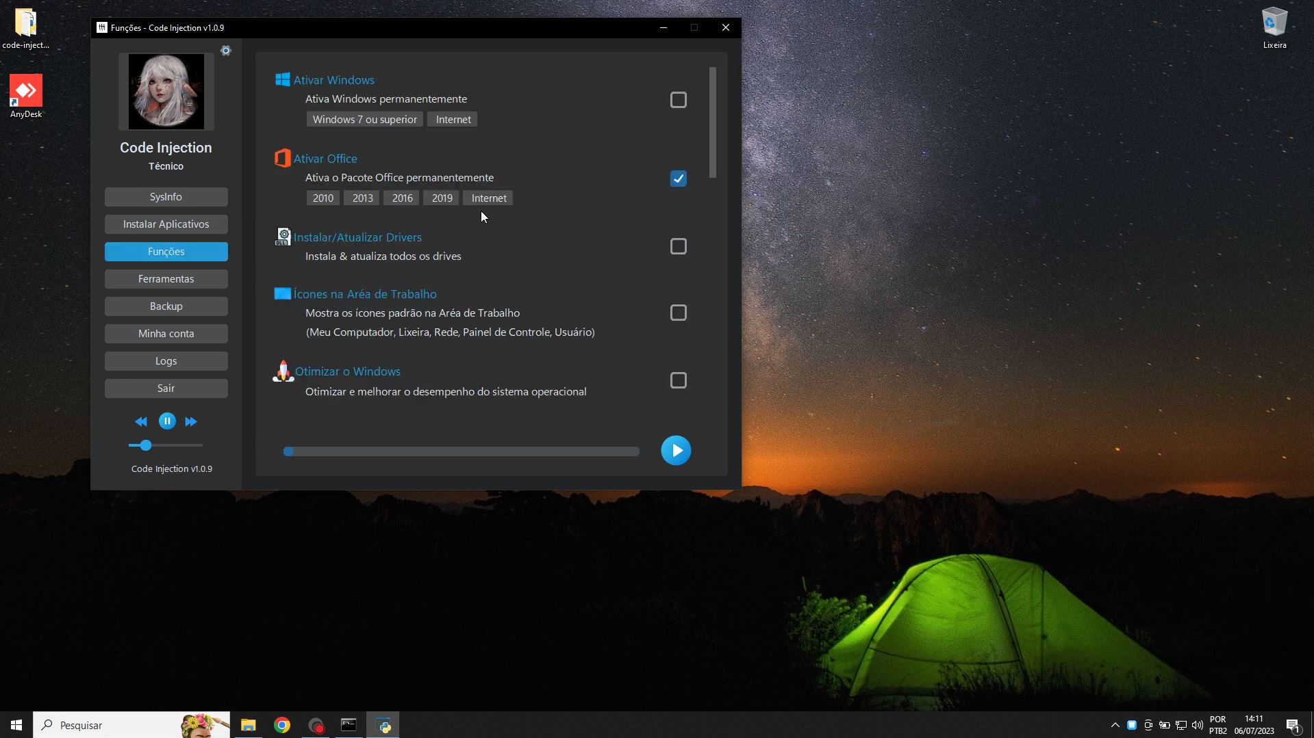This screenshot has width=1314, height=738.
Task: Open code-inject folder on desktop
Action: pyautogui.click(x=25, y=29)
